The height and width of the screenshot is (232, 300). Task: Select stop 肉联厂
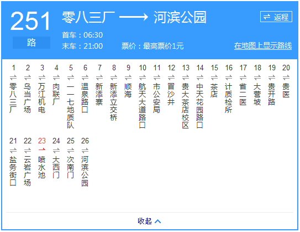coord(56,94)
